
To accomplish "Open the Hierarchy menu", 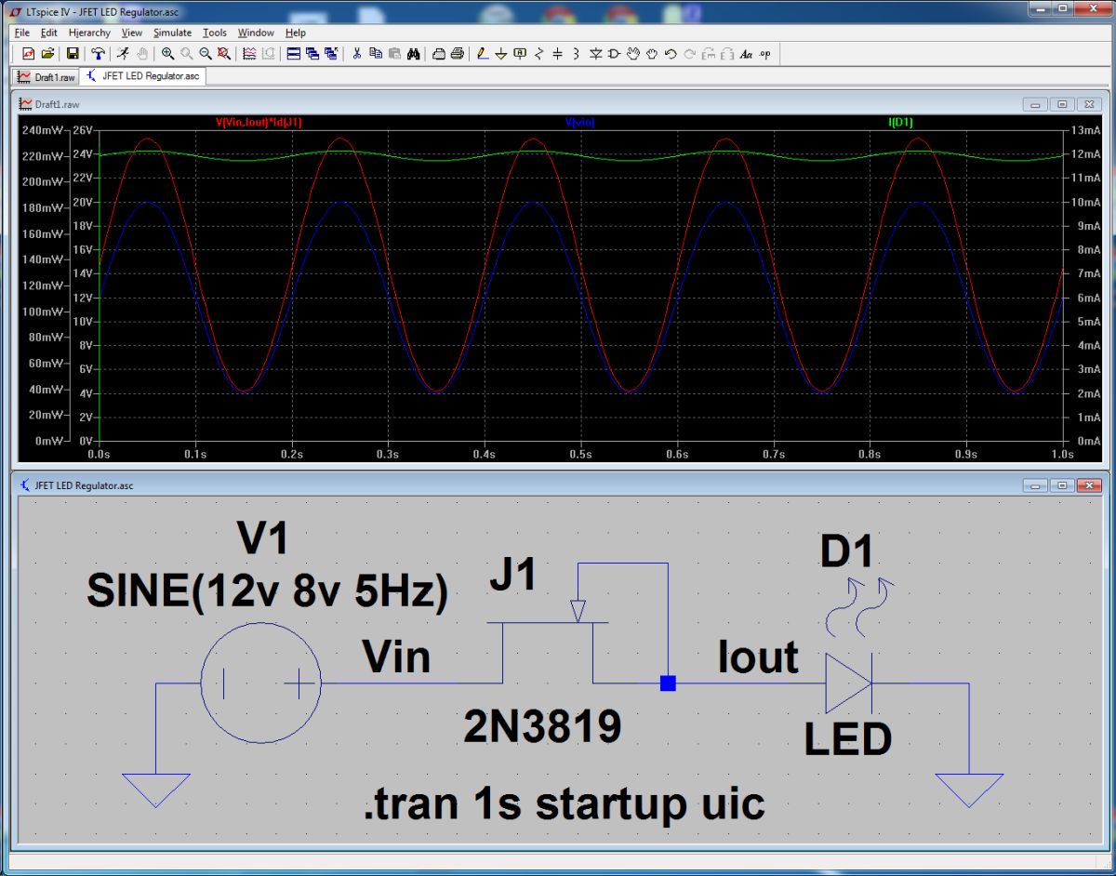I will click(x=89, y=33).
